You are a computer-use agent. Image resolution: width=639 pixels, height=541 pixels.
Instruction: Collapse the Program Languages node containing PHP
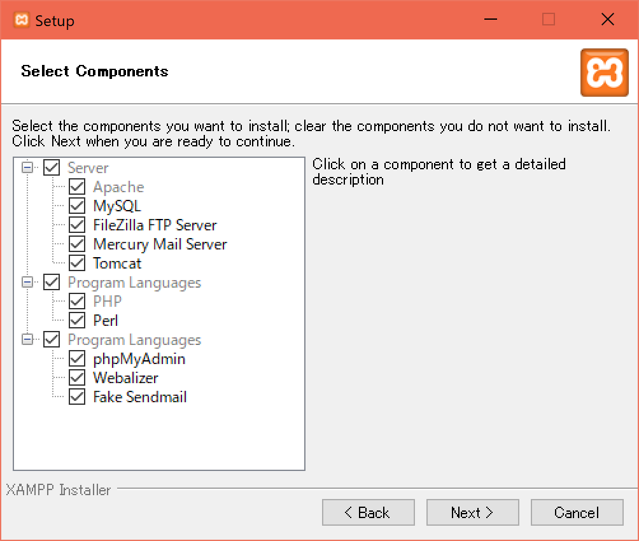27,282
